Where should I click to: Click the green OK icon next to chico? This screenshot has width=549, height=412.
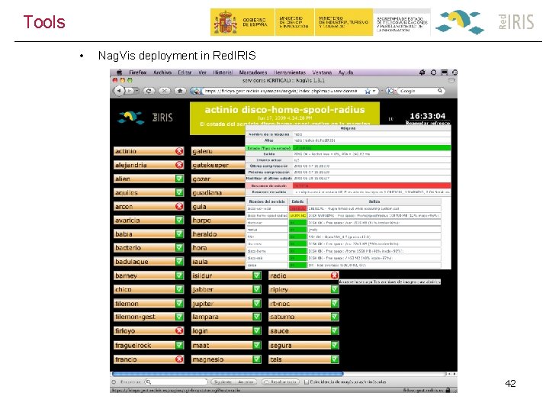coord(179,289)
